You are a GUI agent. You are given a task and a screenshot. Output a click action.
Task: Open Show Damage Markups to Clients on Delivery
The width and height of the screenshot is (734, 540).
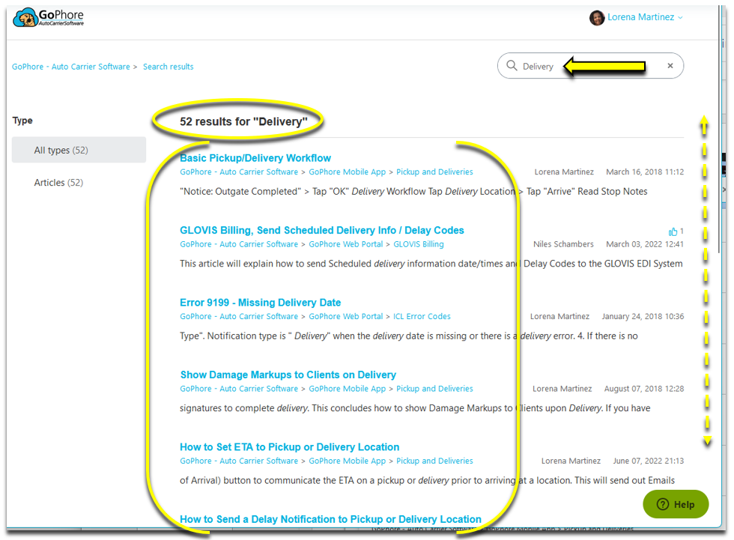(x=288, y=374)
